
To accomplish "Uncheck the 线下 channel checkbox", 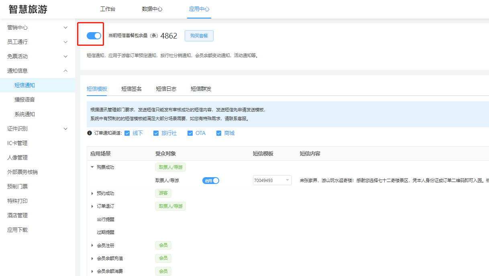I will (127, 133).
